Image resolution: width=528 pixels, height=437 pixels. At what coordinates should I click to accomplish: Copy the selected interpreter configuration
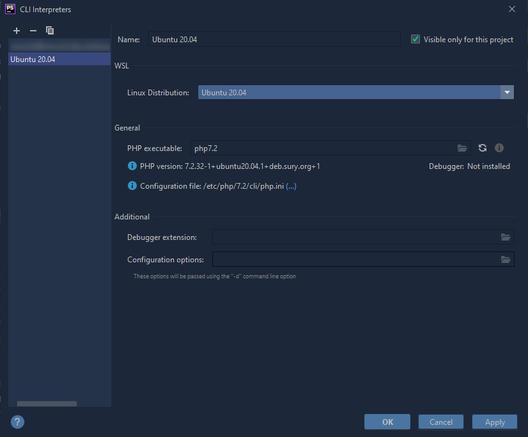point(50,31)
